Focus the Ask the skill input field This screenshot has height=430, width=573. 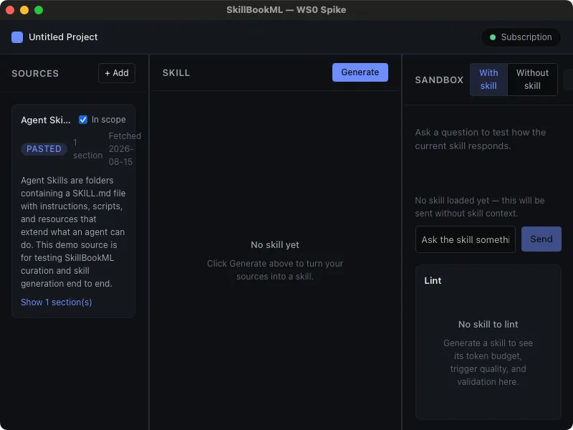pyautogui.click(x=465, y=239)
